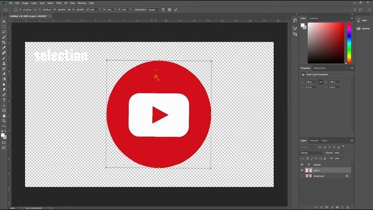Commit the transform with the checkmark
Screen dimensions: 373x210
pos(175,10)
